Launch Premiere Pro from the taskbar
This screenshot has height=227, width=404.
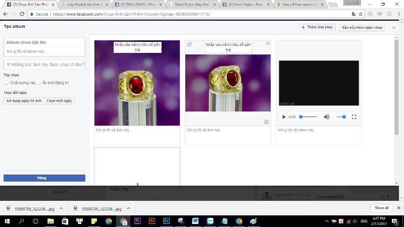(x=137, y=221)
